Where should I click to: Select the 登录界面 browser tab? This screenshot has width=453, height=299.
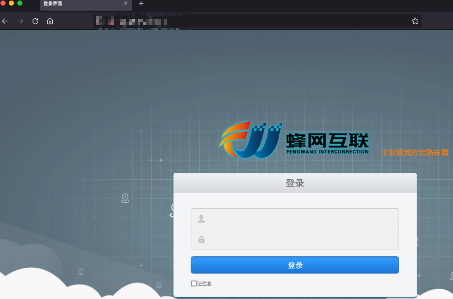[x=86, y=5]
